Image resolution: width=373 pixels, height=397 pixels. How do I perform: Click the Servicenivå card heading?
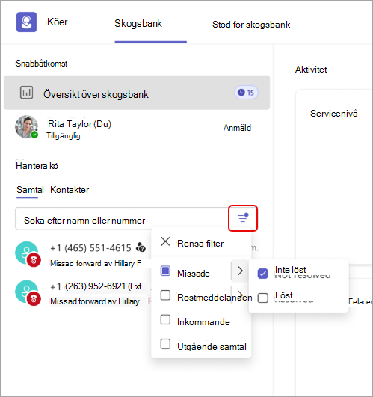pos(334,113)
